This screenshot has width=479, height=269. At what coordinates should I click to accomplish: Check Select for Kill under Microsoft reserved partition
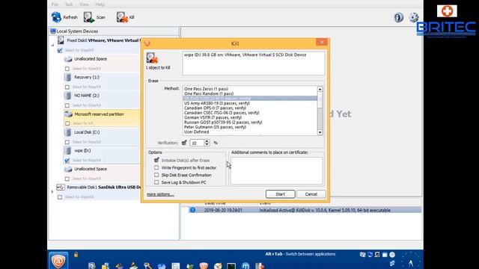point(67,123)
